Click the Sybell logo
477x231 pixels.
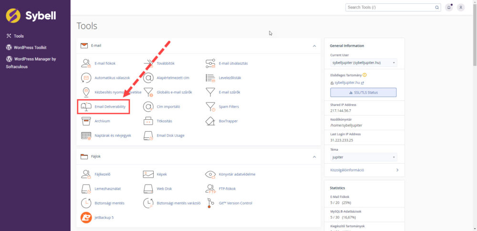(31, 16)
